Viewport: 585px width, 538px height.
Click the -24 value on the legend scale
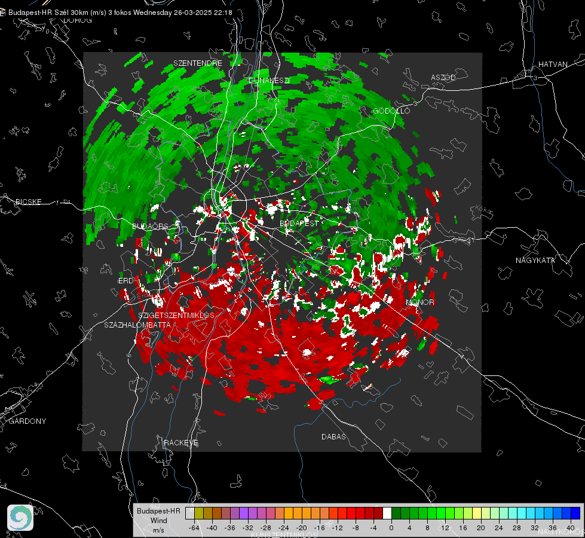[x=284, y=528]
